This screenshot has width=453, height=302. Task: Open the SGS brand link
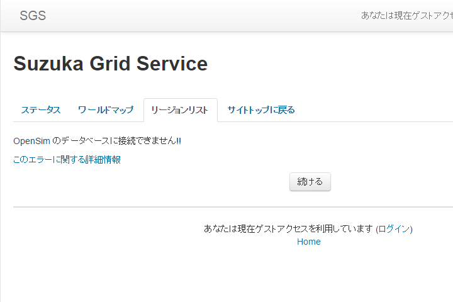33,16
